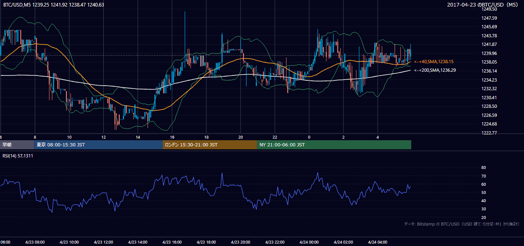Click price axis label 1230.41
The image size is (524, 246).
click(489, 98)
